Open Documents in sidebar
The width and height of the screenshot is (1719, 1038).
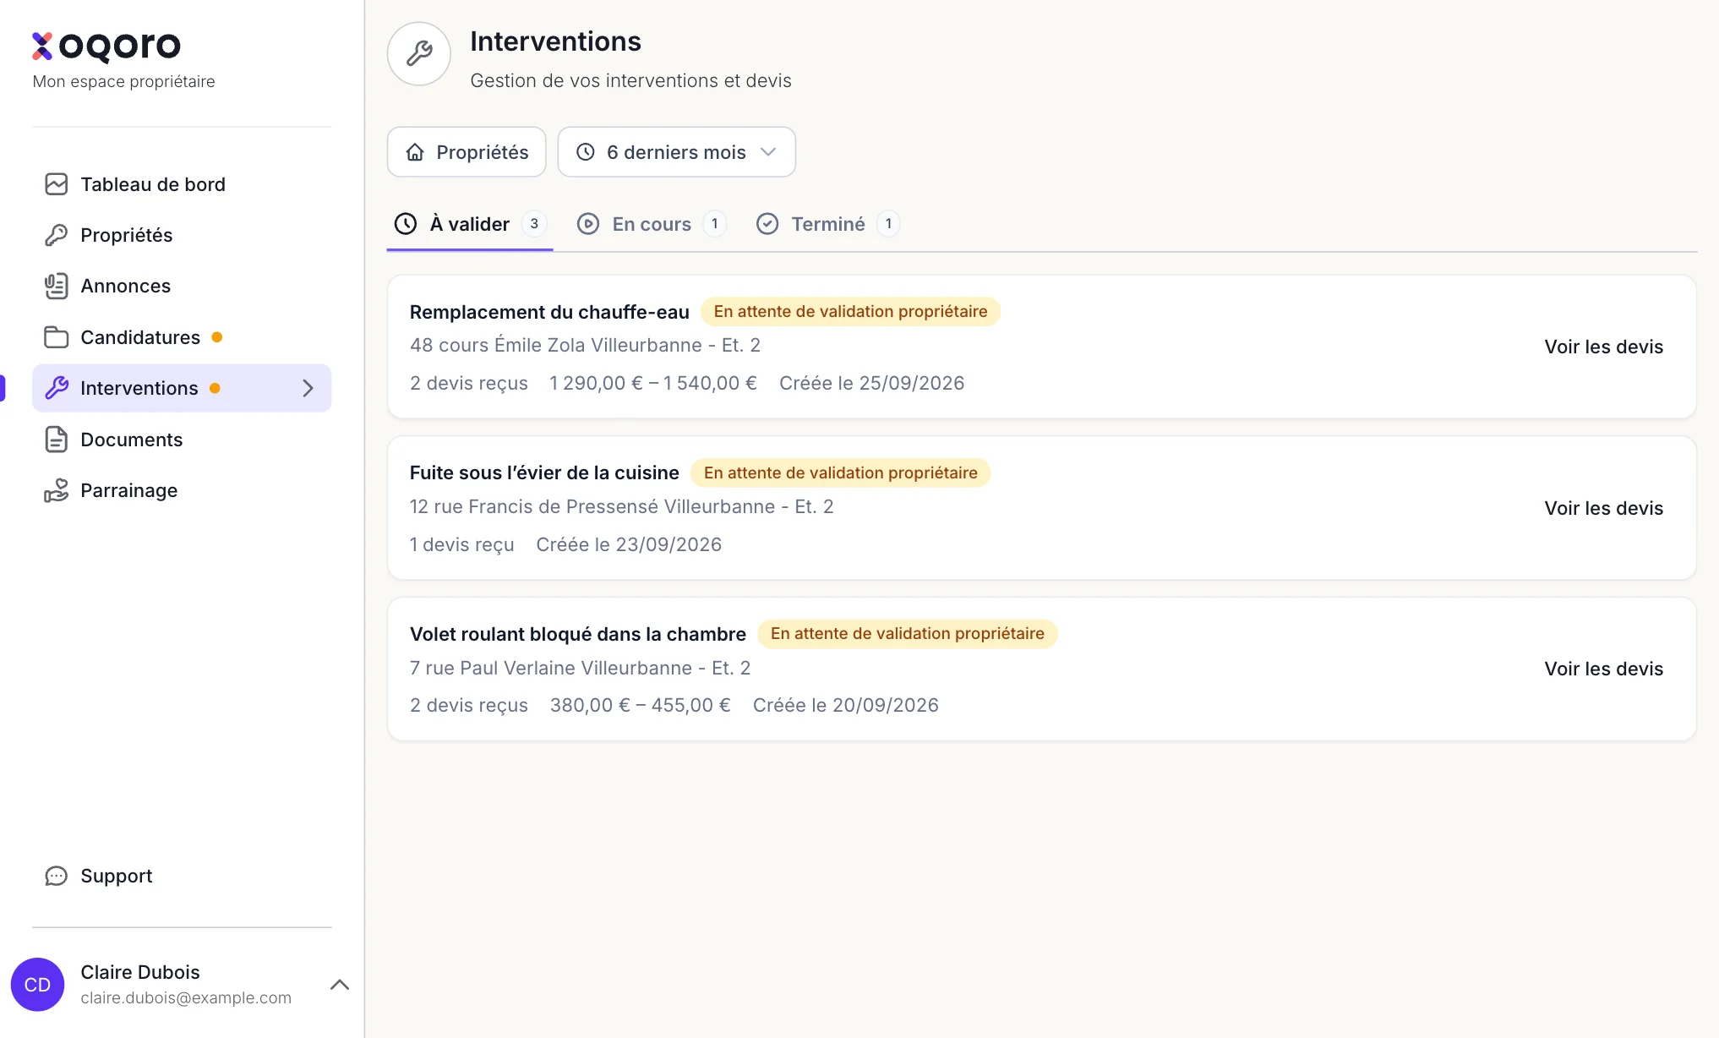182,440
